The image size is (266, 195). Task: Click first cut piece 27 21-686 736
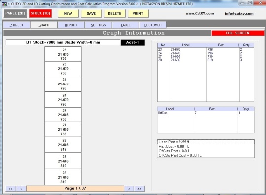tap(63, 115)
